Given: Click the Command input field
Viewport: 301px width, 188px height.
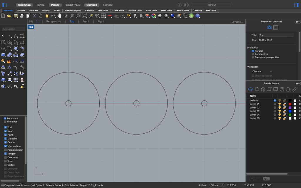Looking at the screenshot, I should pos(14,29).
